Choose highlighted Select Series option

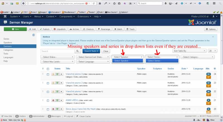(162, 61)
